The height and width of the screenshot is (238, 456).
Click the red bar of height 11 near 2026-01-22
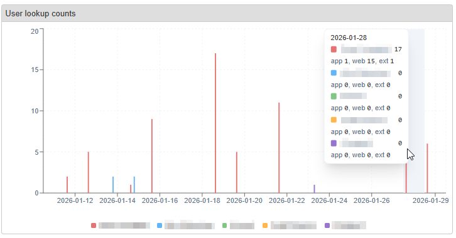click(x=279, y=148)
